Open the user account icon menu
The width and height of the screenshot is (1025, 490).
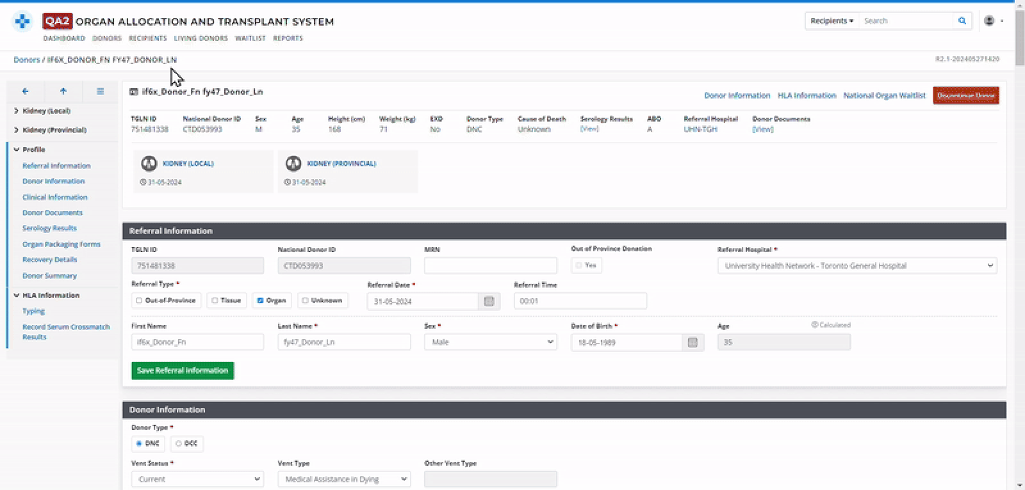(989, 21)
